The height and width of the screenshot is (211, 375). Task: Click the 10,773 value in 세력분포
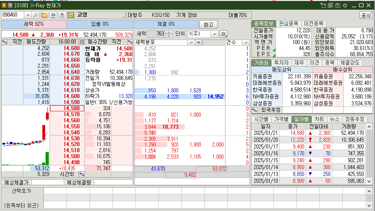coord(170,127)
